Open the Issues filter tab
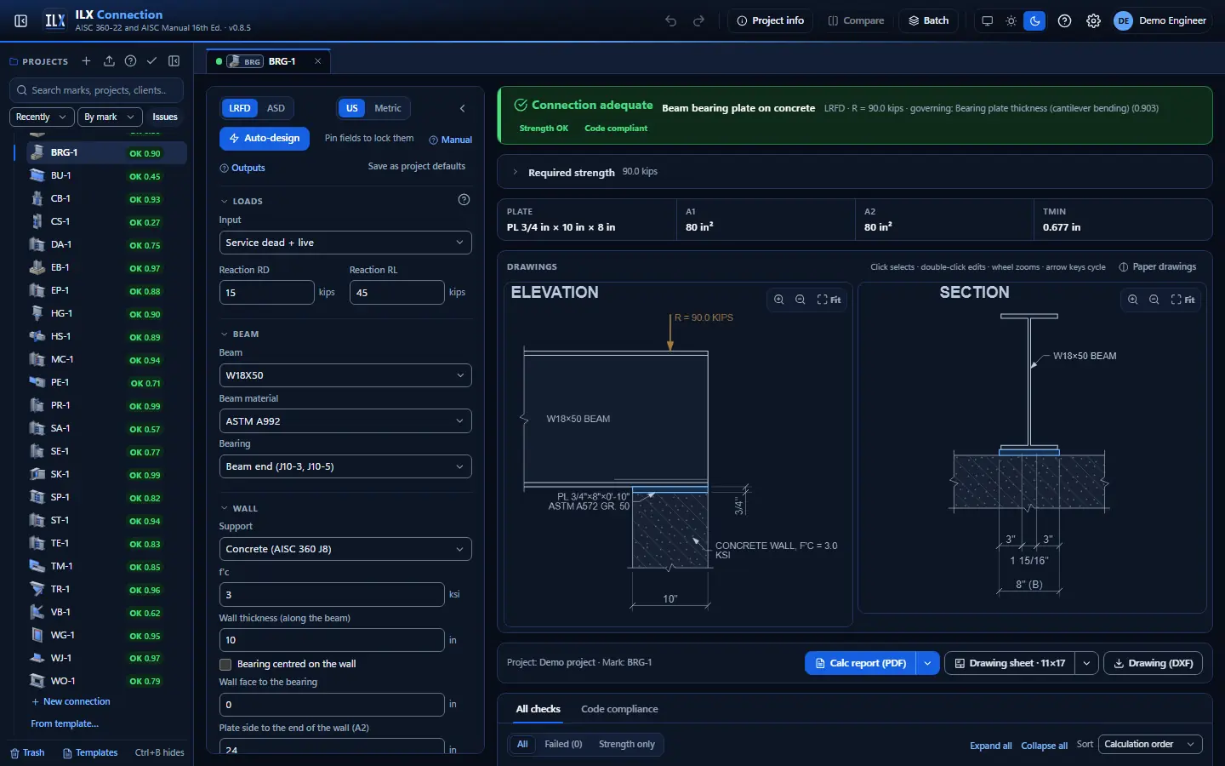Image resolution: width=1225 pixels, height=766 pixels. click(165, 117)
